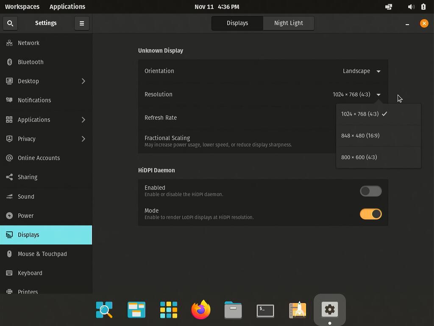Open Mouse & Touchpad settings label
434x326 pixels.
pyautogui.click(x=42, y=254)
